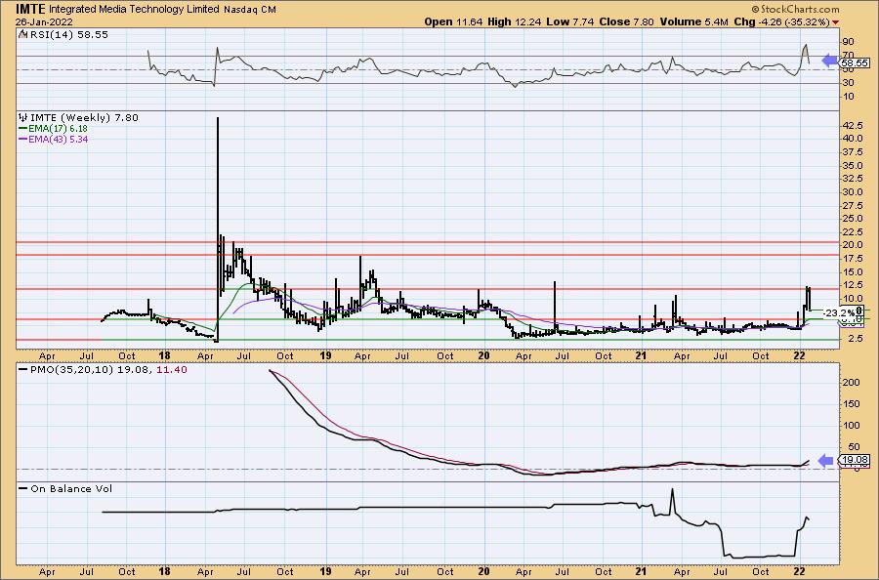Click the 27.5 price axis label

852,206
